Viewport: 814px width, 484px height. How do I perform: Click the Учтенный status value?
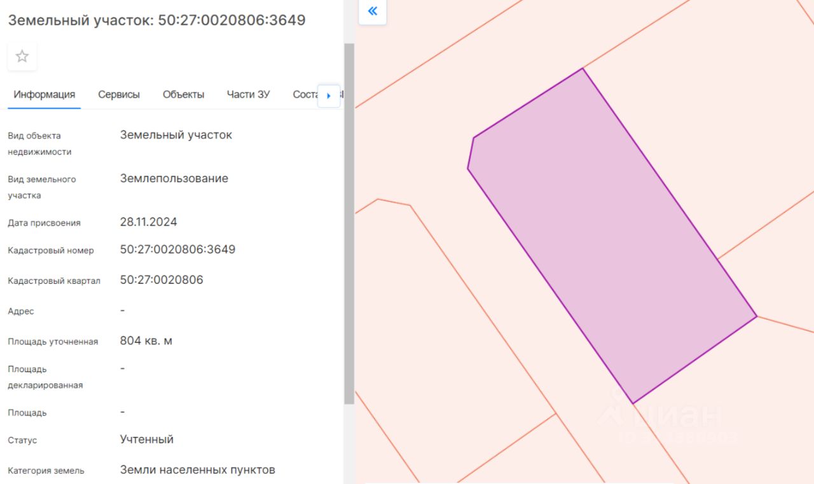click(x=147, y=440)
